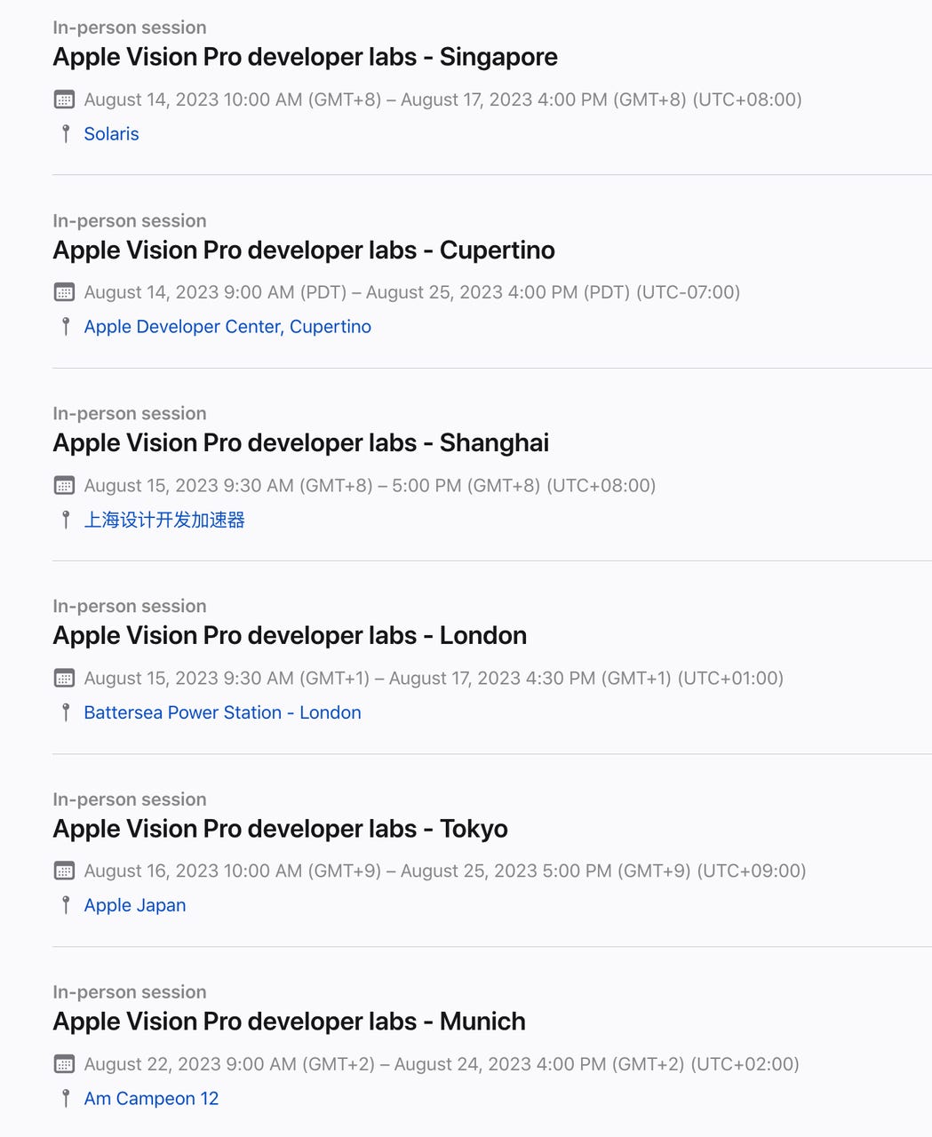This screenshot has width=932, height=1137.
Task: Select the Apple Vision Pro developer labs - Munich title
Action: [x=289, y=1022]
